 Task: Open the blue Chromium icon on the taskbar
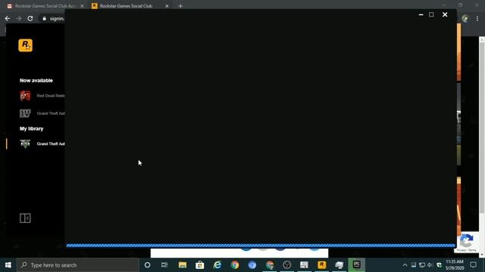252,265
